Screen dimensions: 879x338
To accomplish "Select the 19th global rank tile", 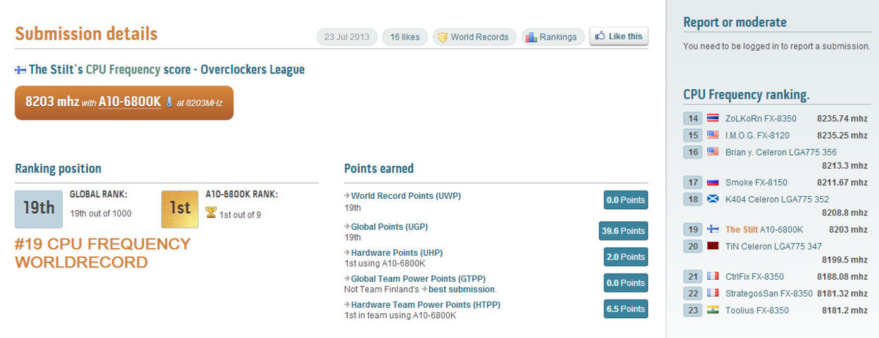I will (38, 208).
